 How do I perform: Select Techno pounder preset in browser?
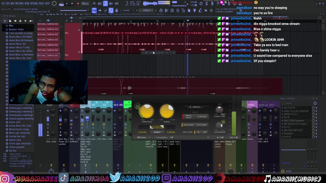(x=17, y=147)
